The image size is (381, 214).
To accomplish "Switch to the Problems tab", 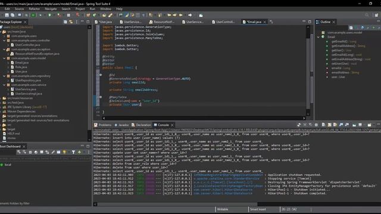I will click(103, 125).
